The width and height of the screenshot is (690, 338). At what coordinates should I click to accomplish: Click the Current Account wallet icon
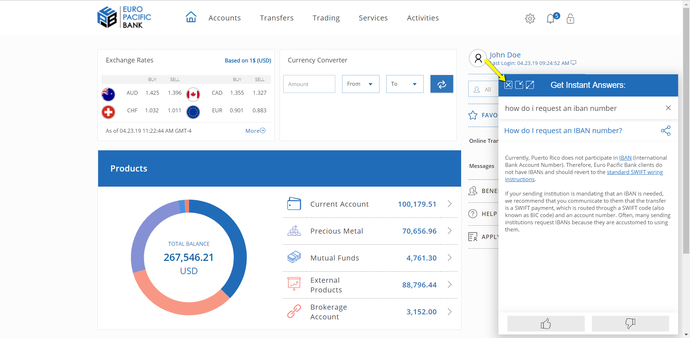294,204
